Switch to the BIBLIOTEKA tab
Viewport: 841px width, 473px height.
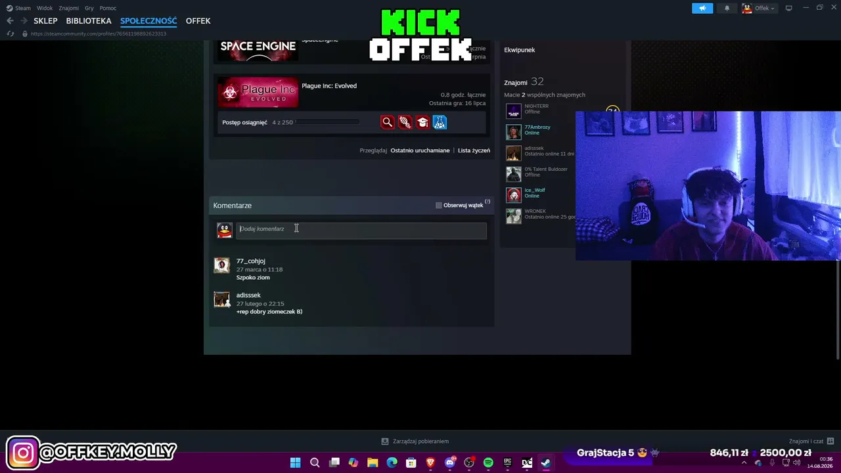(89, 21)
